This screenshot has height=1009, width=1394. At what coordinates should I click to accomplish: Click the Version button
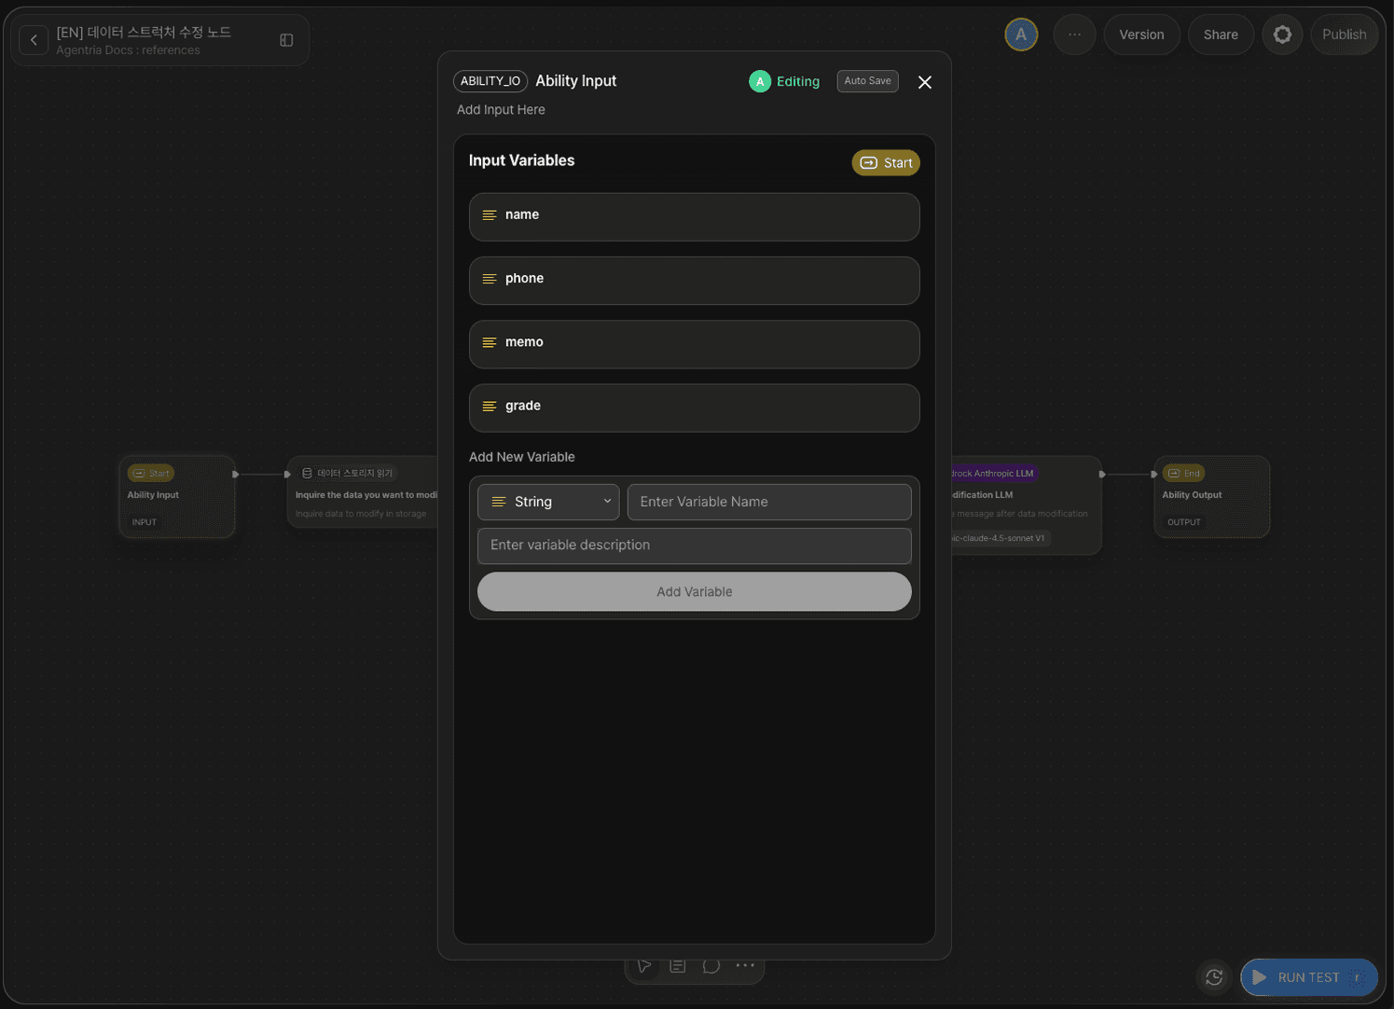1141,35
